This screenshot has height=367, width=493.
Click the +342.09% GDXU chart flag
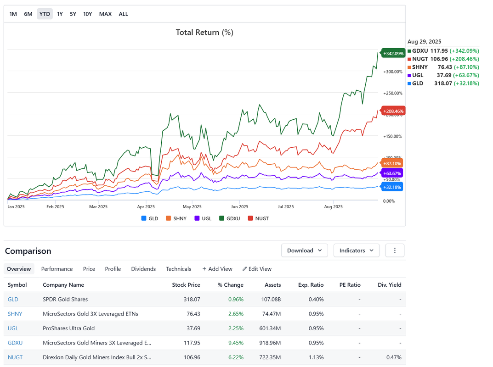click(392, 53)
